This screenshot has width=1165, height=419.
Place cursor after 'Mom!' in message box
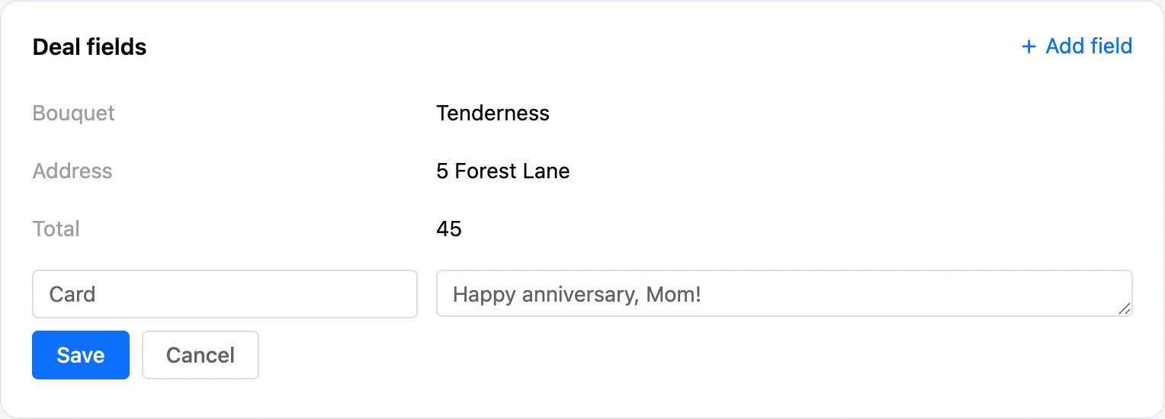click(x=703, y=294)
